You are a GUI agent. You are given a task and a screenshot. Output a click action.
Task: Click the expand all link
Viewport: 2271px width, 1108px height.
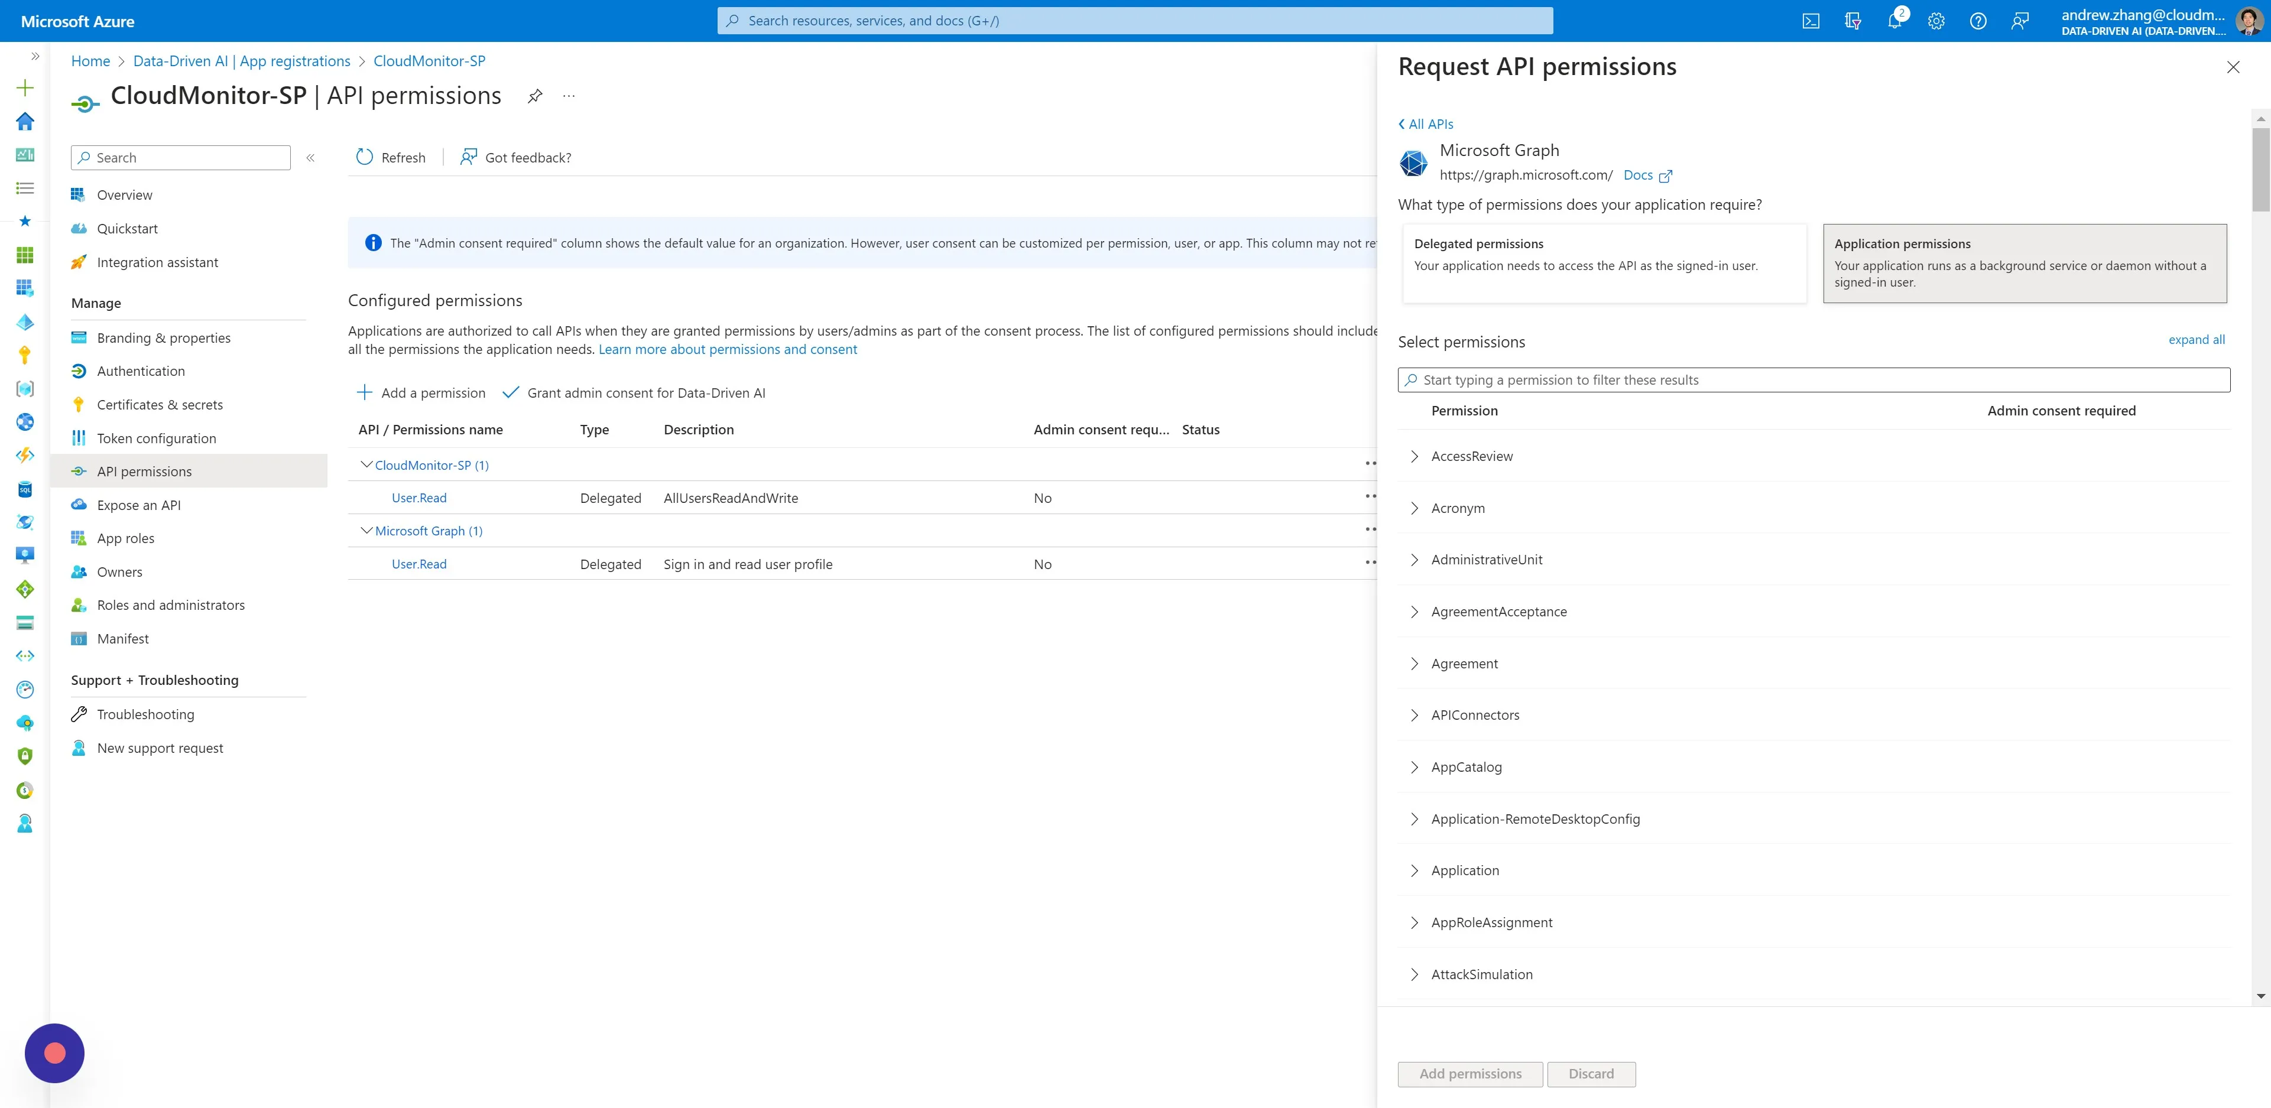pos(2197,340)
